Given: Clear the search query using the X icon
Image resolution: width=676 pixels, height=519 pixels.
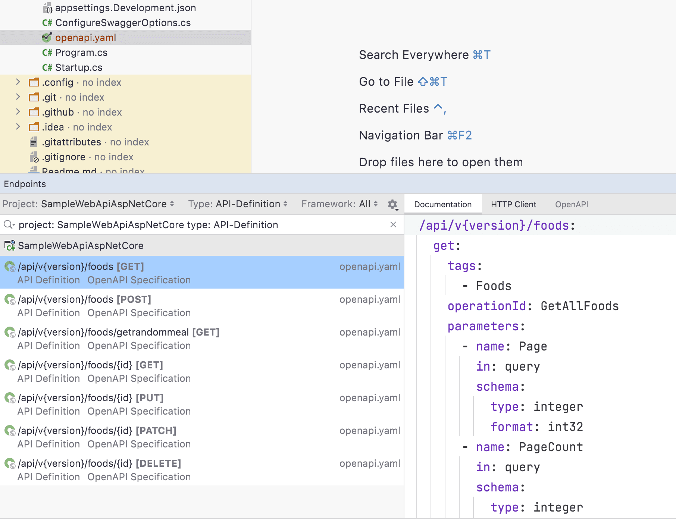Looking at the screenshot, I should (x=394, y=224).
